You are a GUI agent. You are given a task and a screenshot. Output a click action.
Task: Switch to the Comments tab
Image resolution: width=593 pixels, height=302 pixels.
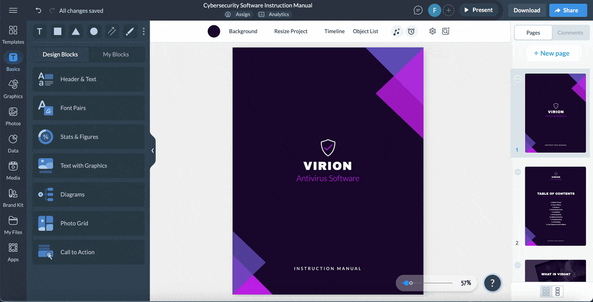click(570, 33)
